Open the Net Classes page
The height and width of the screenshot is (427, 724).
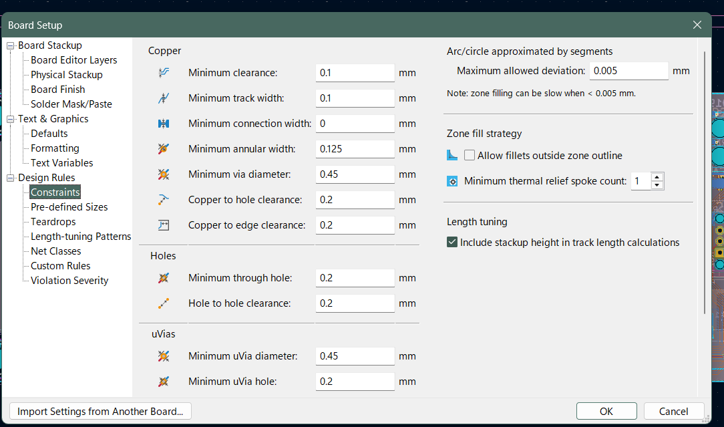pos(56,251)
